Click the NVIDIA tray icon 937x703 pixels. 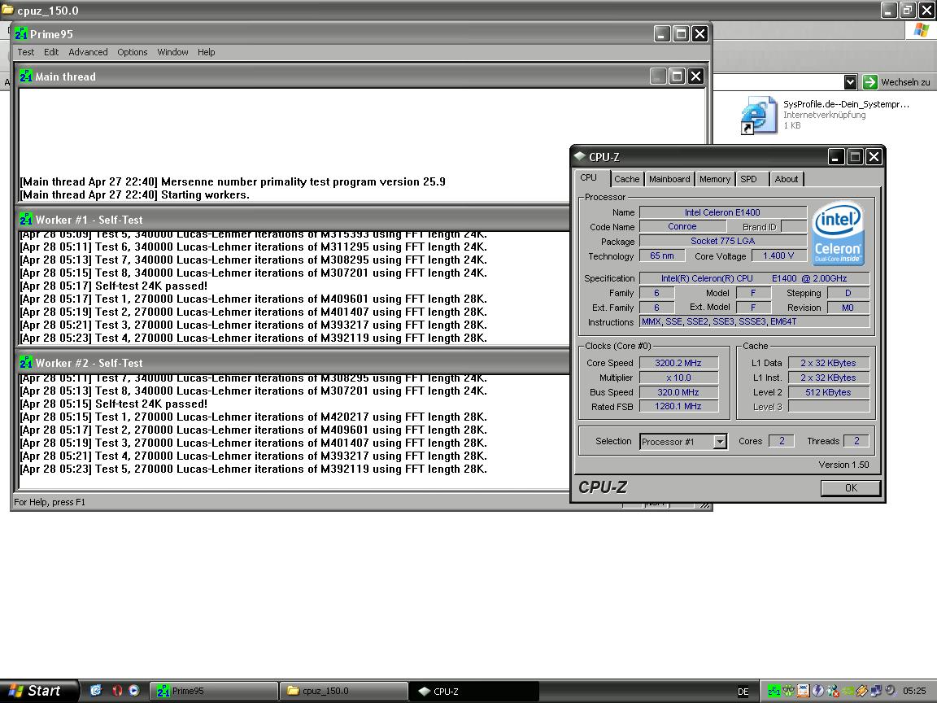(x=848, y=691)
